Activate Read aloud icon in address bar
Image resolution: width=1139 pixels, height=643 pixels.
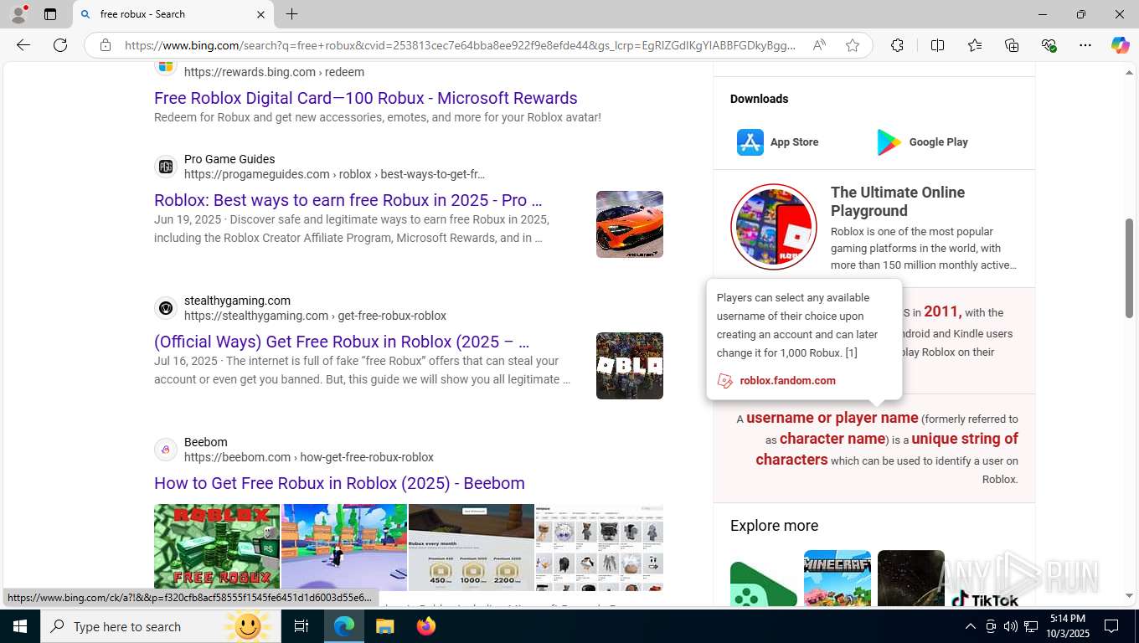click(819, 45)
